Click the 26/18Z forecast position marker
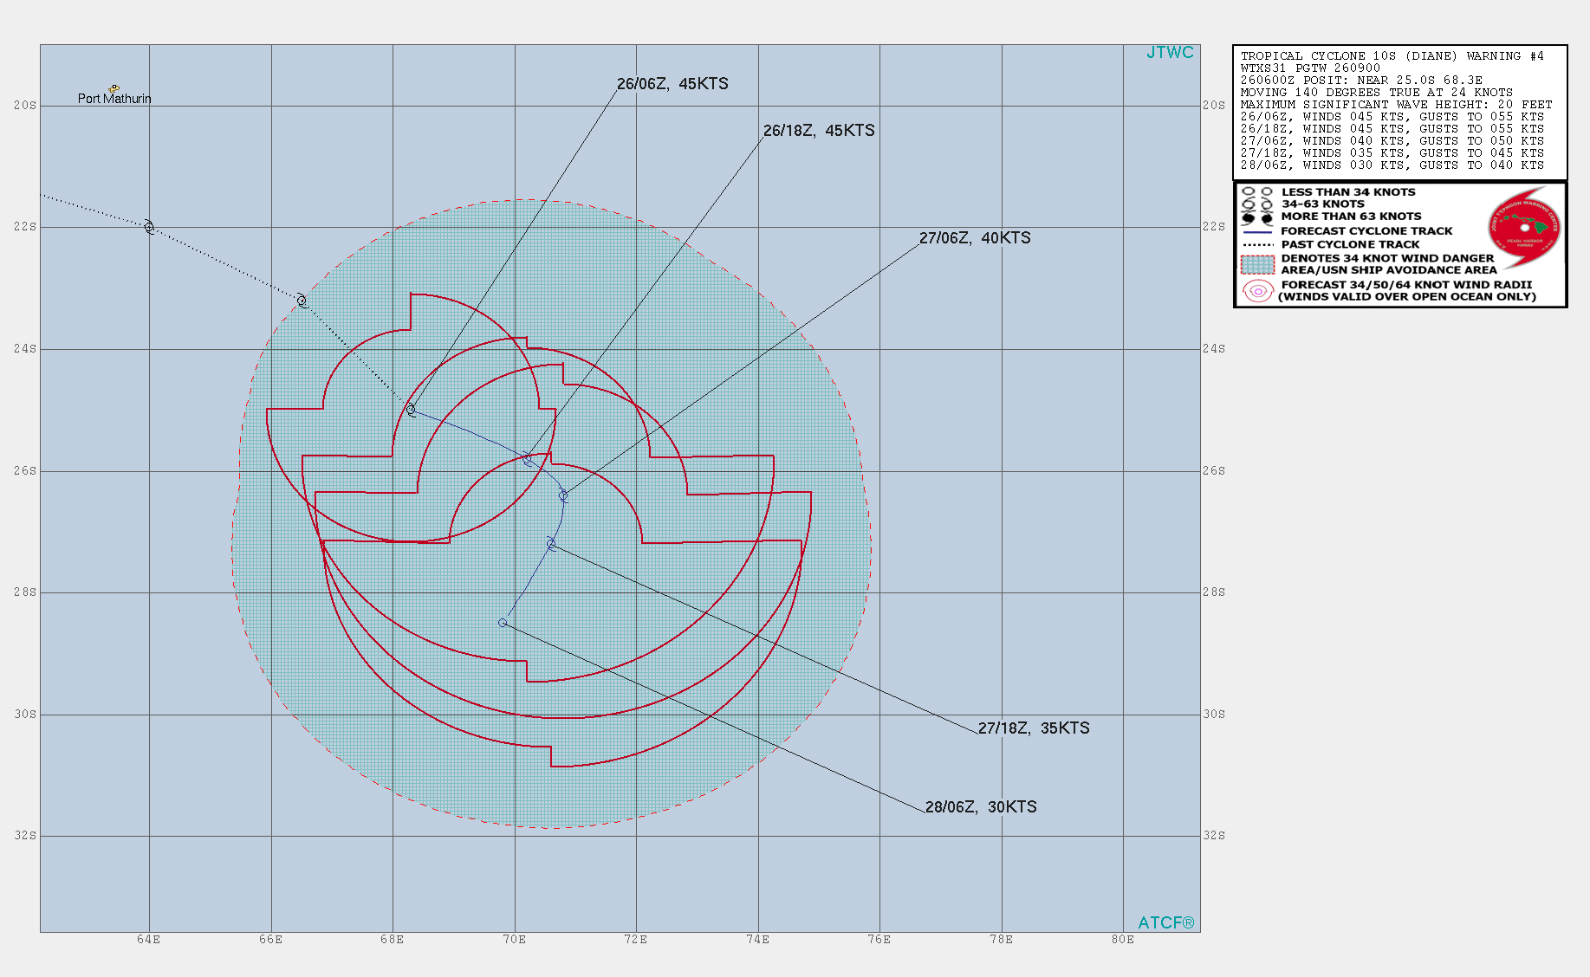The width and height of the screenshot is (1590, 977). click(528, 459)
